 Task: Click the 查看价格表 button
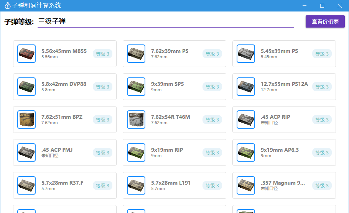coord(325,21)
